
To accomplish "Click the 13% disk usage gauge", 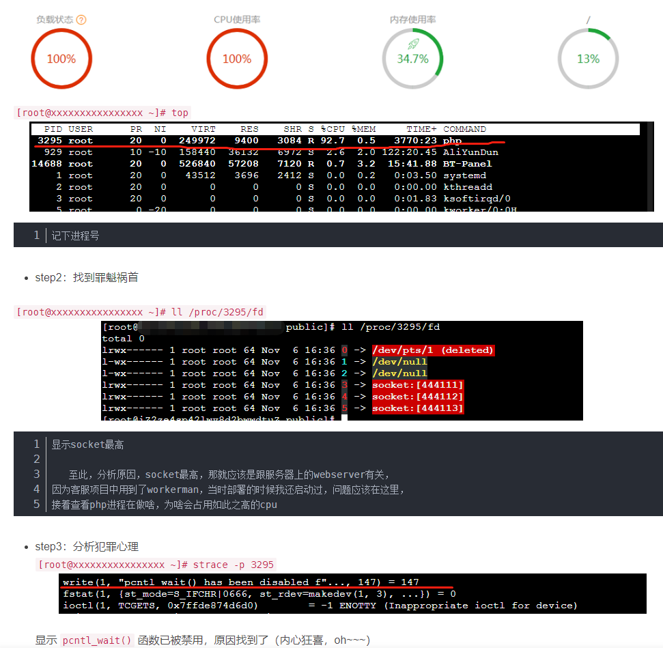I will point(588,59).
